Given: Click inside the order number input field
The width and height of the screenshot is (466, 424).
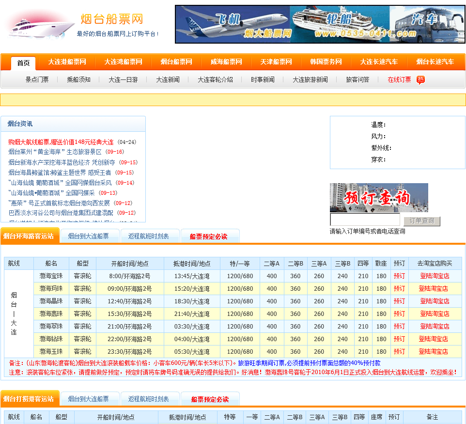Looking at the screenshot, I should (x=365, y=220).
